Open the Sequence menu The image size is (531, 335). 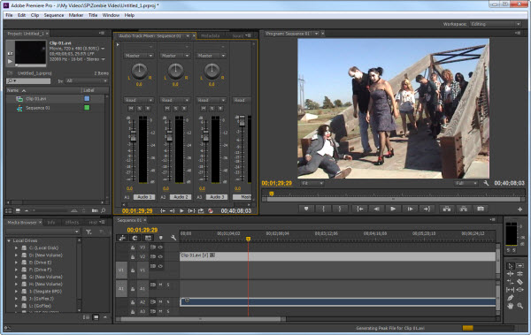click(x=53, y=15)
